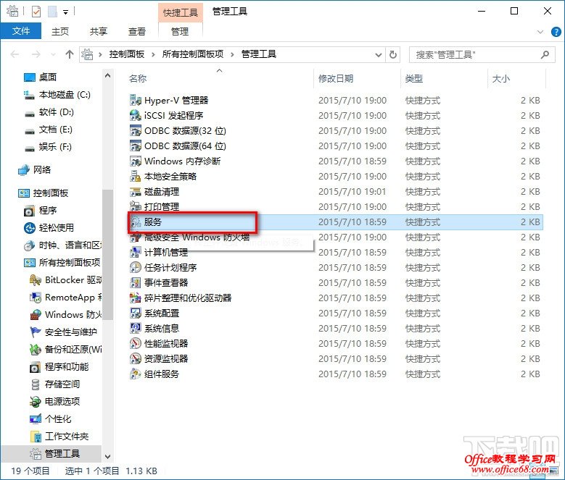Click the 控制面板 breadcrumb

[126, 54]
